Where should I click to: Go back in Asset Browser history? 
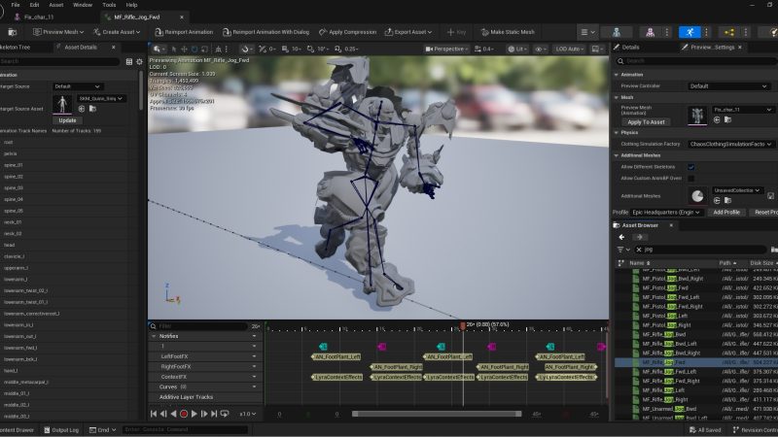621,237
